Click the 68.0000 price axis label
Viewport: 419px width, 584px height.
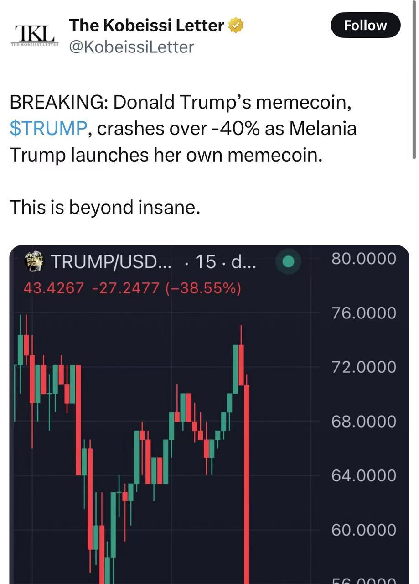[365, 421]
